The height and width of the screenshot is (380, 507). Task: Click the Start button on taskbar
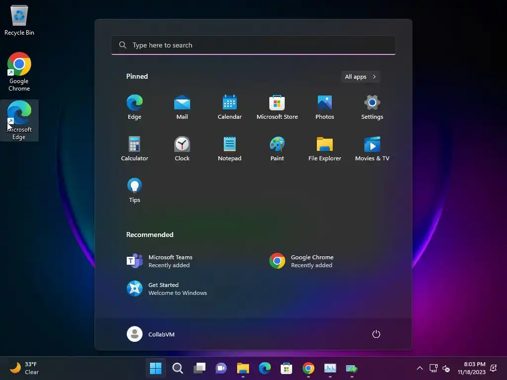pyautogui.click(x=155, y=368)
